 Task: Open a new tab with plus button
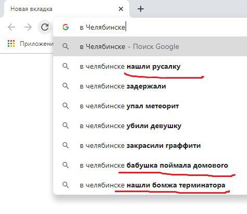coord(141,9)
